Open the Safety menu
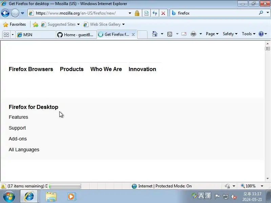This screenshot has height=203, width=271. [x=230, y=34]
